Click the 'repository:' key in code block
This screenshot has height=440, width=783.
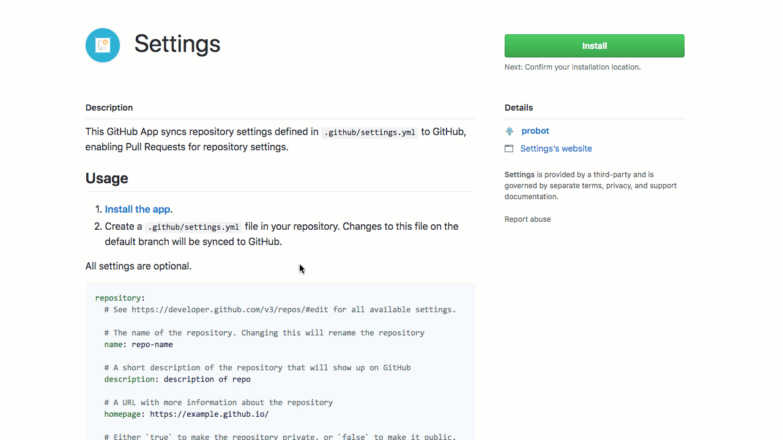point(120,298)
